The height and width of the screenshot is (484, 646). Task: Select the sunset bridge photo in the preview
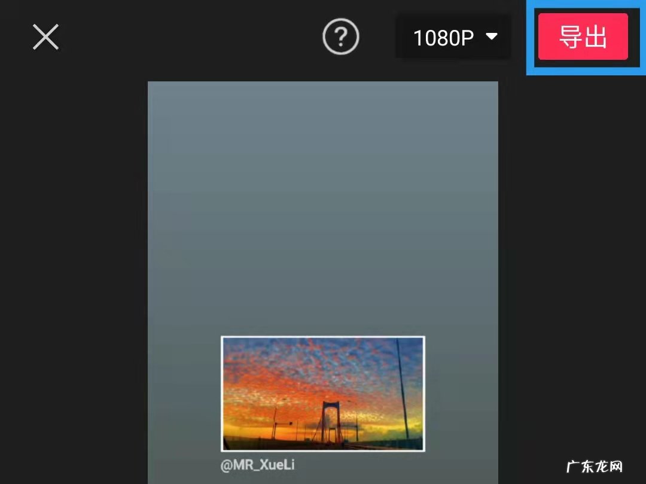(323, 394)
